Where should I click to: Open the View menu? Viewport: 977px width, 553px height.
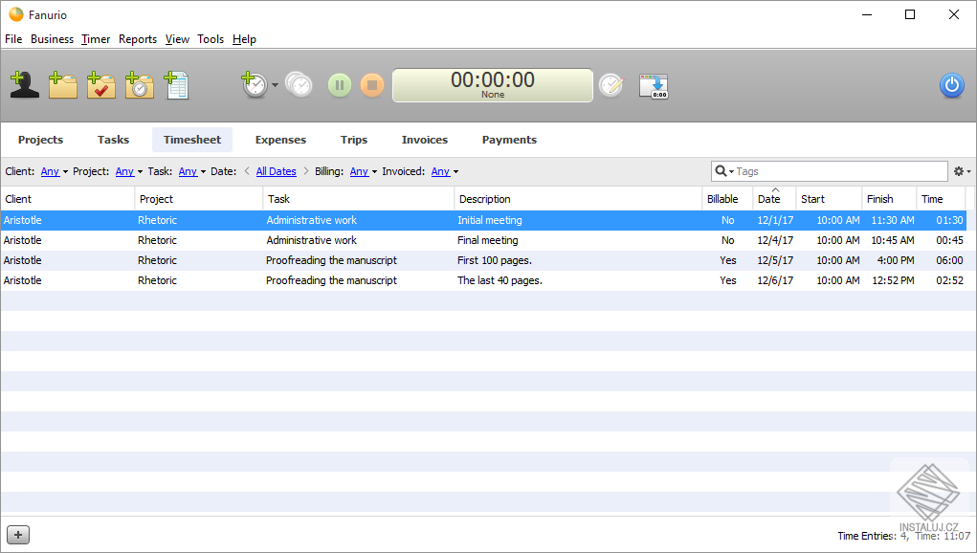click(177, 39)
